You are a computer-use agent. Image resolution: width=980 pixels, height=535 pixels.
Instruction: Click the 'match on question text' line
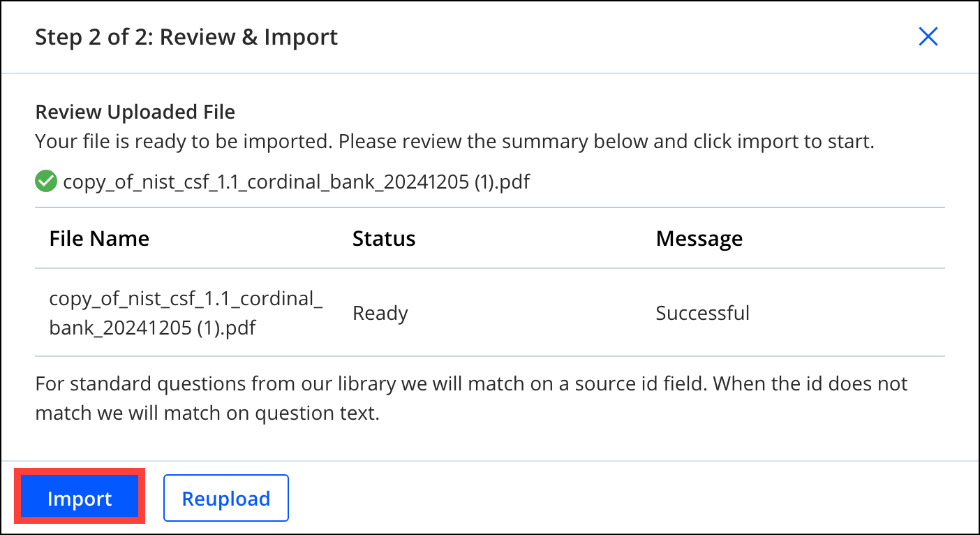(x=207, y=413)
